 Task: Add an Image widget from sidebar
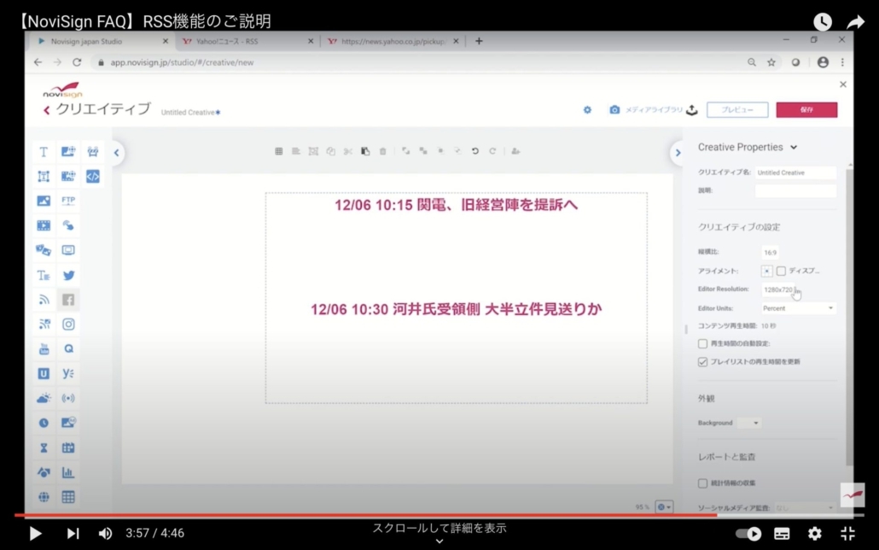[44, 201]
